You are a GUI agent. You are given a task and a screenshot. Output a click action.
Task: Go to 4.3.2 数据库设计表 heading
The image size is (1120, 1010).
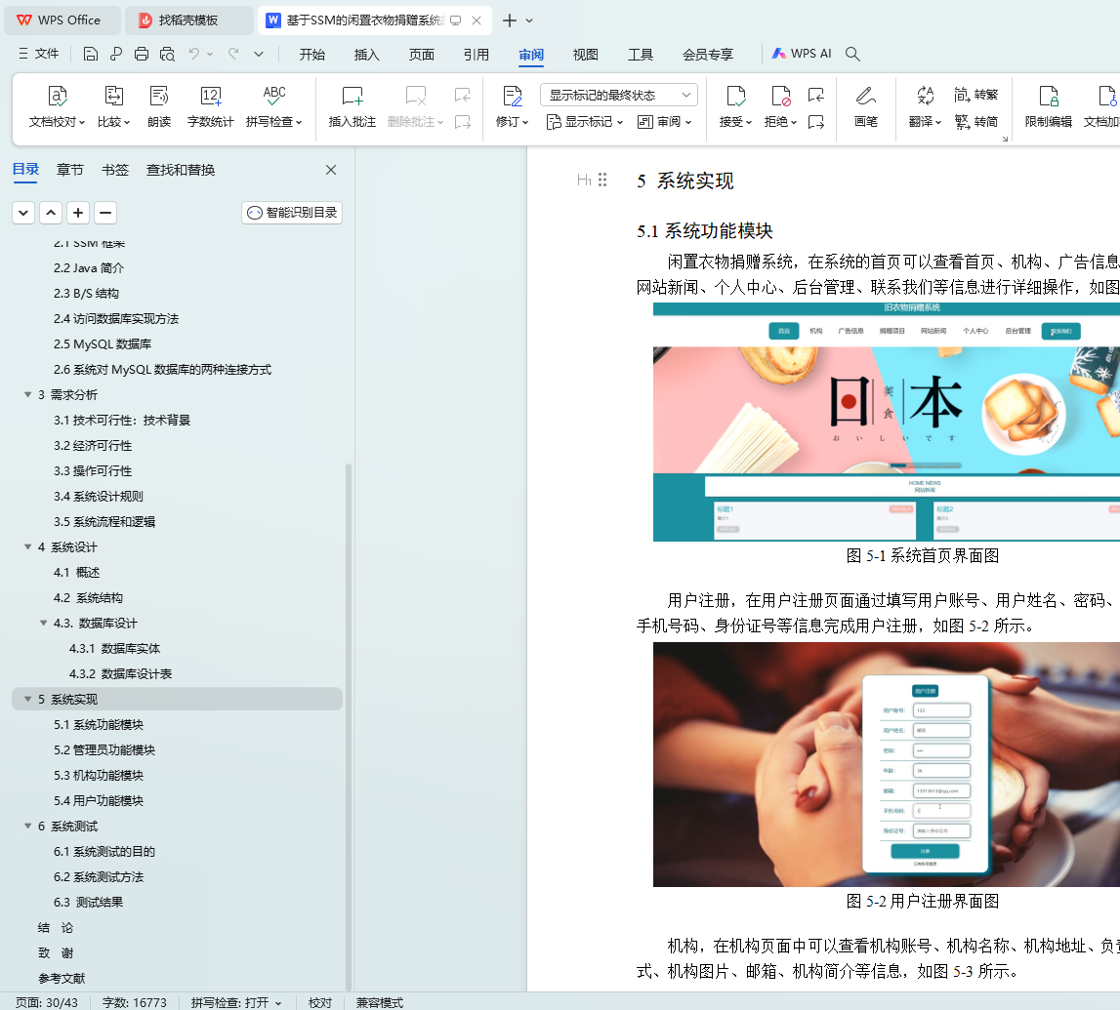tap(120, 673)
